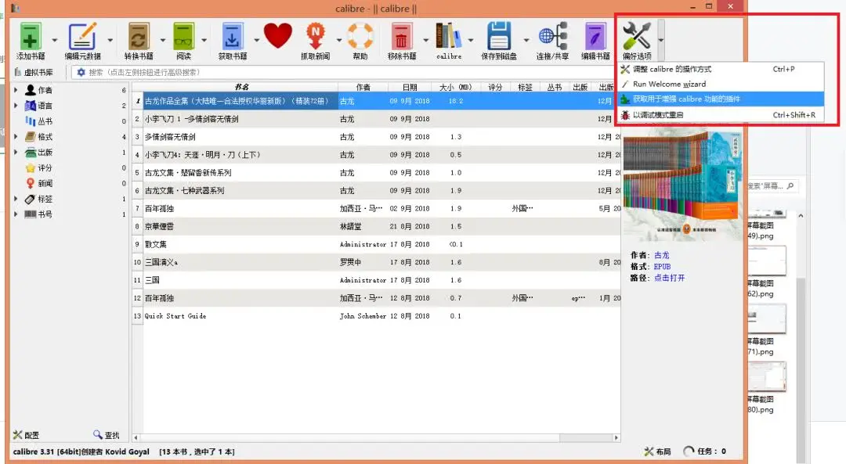Click the Tags icon in sidebar
Screen dimensions: 846x464
pyautogui.click(x=31, y=200)
